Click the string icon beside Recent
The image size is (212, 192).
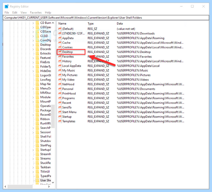[60, 103]
